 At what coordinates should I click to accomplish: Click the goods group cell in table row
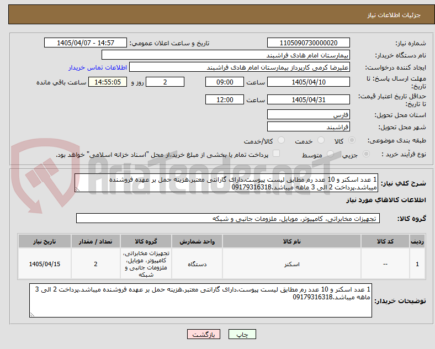coord(146,264)
